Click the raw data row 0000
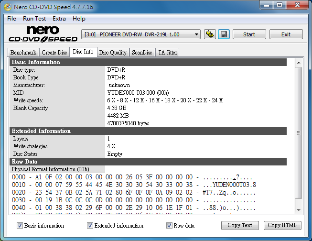 click(132, 177)
